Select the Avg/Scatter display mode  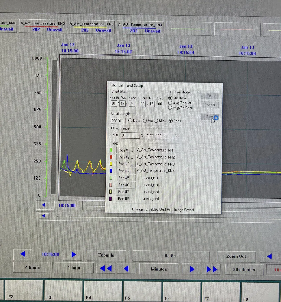coord(170,103)
